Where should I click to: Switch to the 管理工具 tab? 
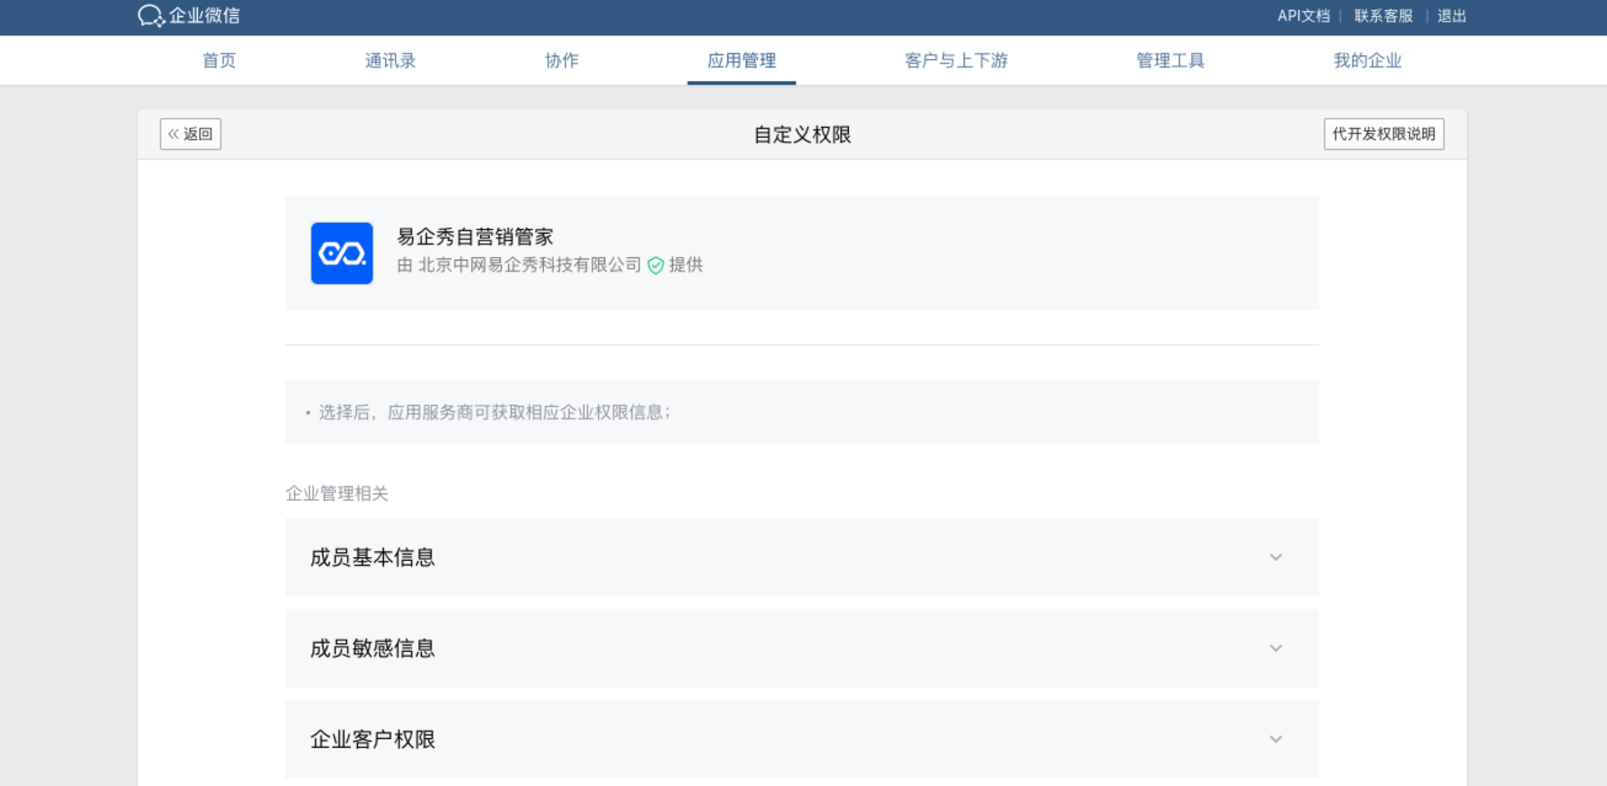point(1171,60)
